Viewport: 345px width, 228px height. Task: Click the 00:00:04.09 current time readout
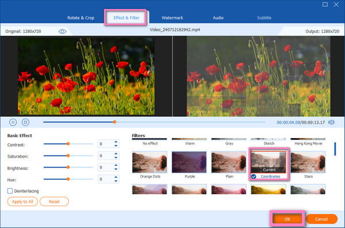point(288,122)
